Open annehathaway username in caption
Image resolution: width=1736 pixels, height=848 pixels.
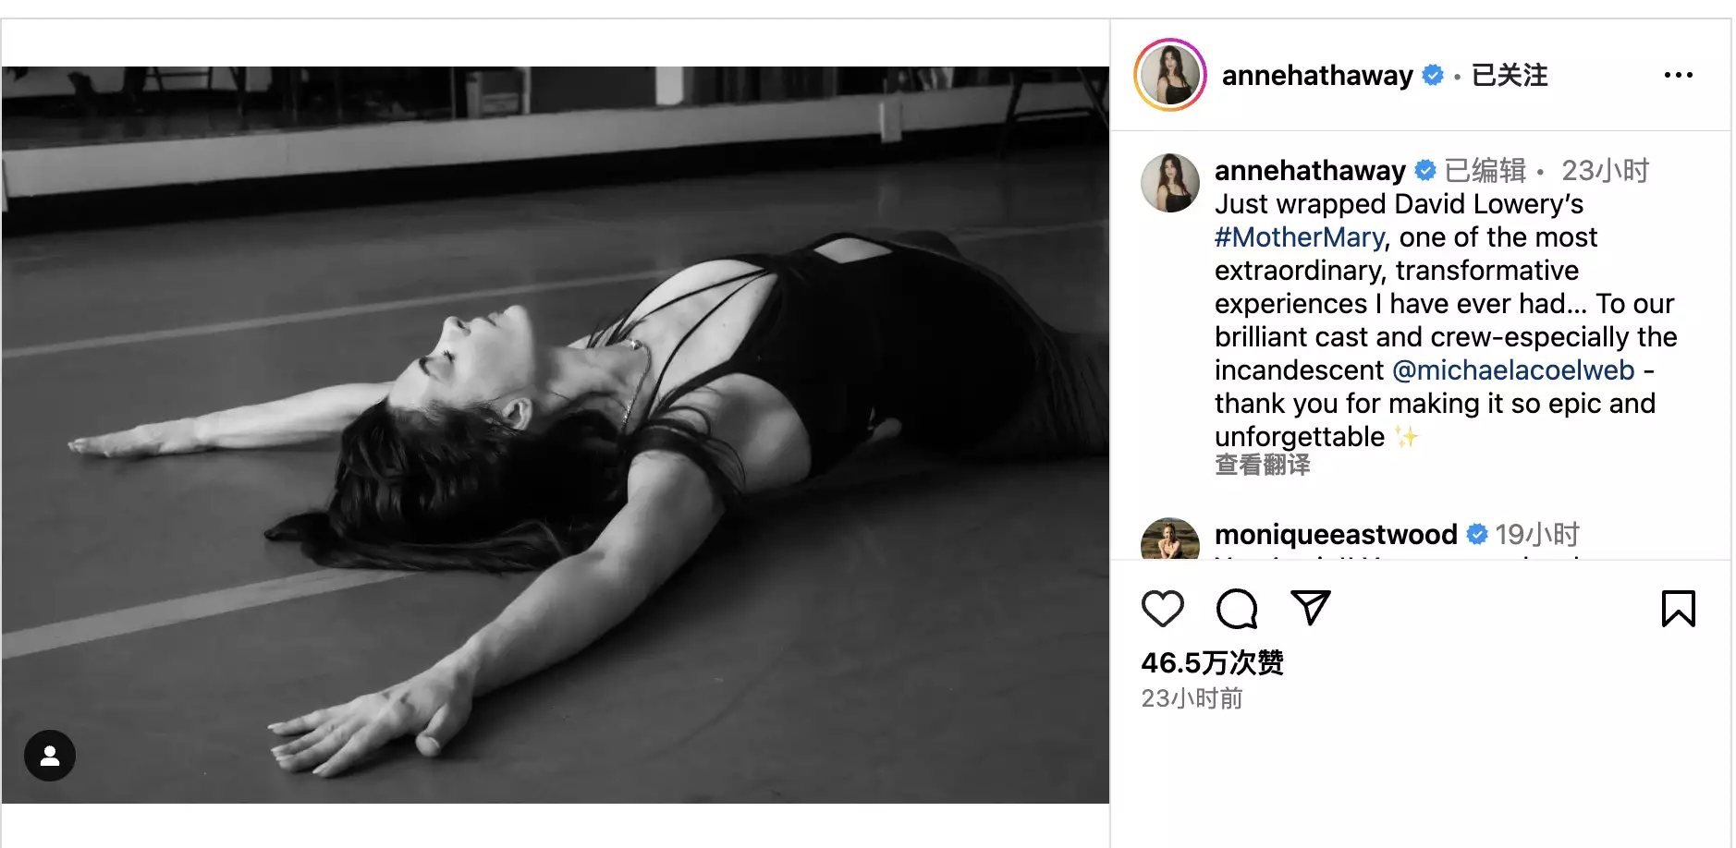click(1310, 170)
